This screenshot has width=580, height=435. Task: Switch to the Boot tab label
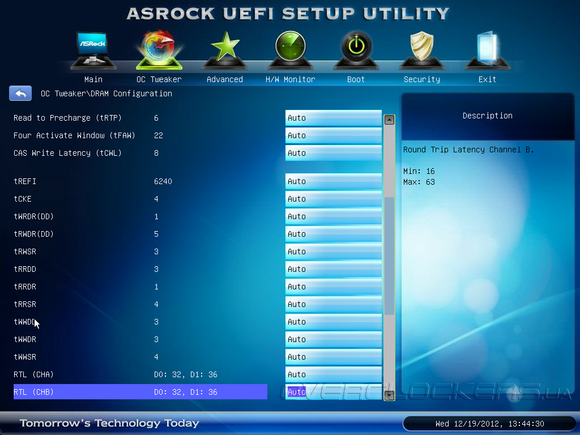click(356, 79)
